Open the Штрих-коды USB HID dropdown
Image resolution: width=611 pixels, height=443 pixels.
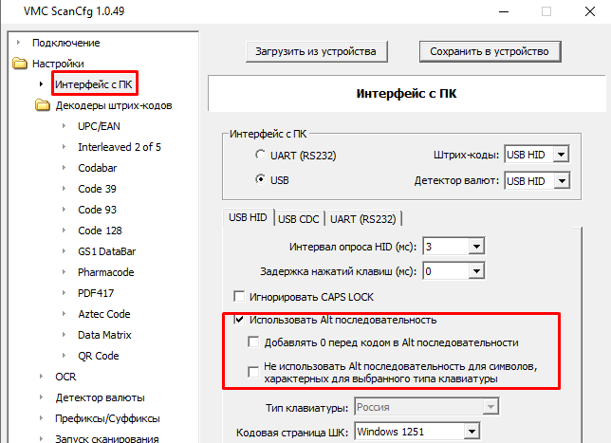pos(561,155)
